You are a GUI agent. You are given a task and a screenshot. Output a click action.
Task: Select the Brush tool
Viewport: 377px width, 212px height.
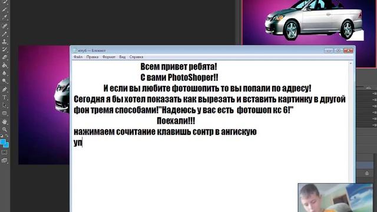click(4, 34)
